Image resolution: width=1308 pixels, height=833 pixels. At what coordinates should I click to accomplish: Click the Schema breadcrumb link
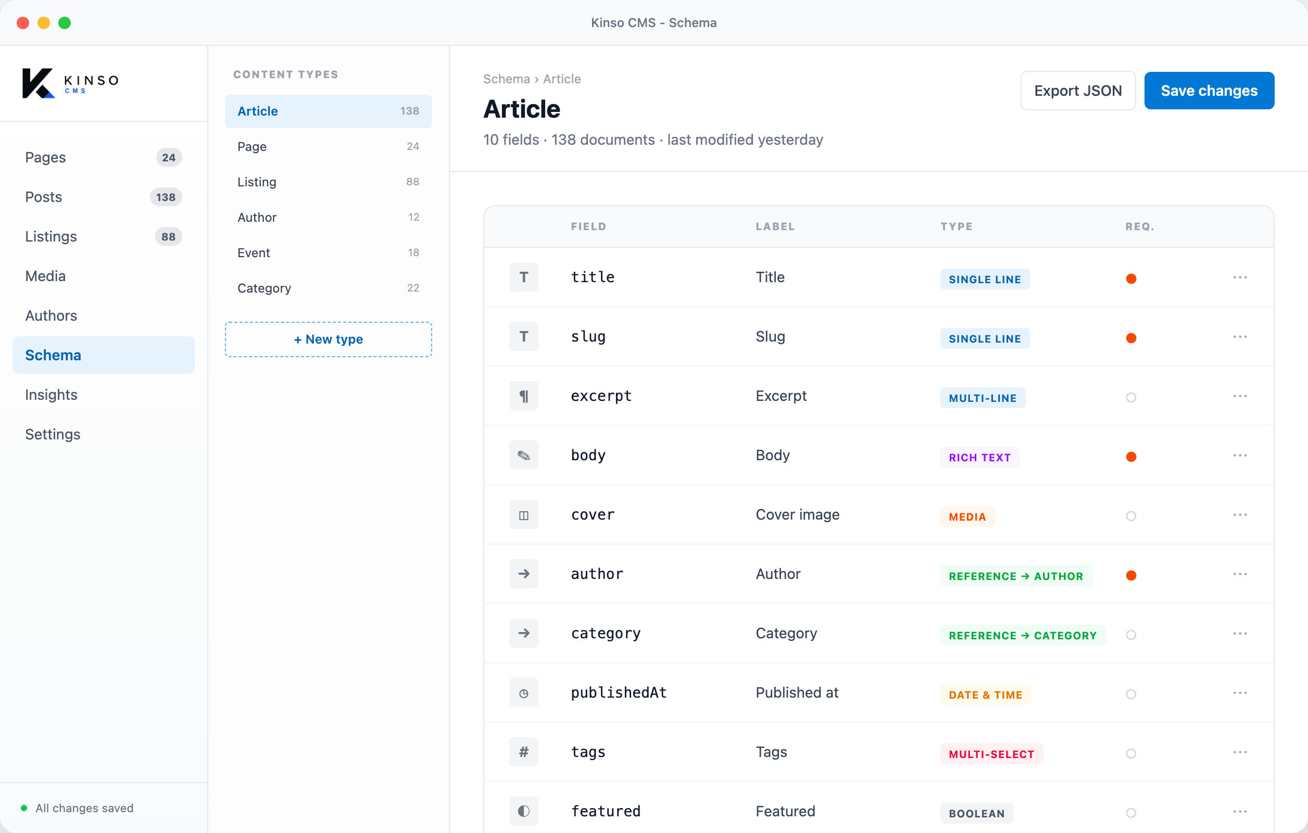click(x=506, y=79)
